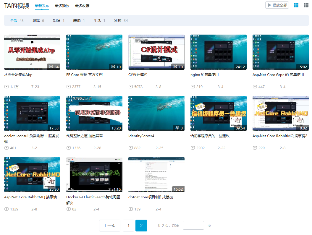Filter by 生活 category

[99, 20]
